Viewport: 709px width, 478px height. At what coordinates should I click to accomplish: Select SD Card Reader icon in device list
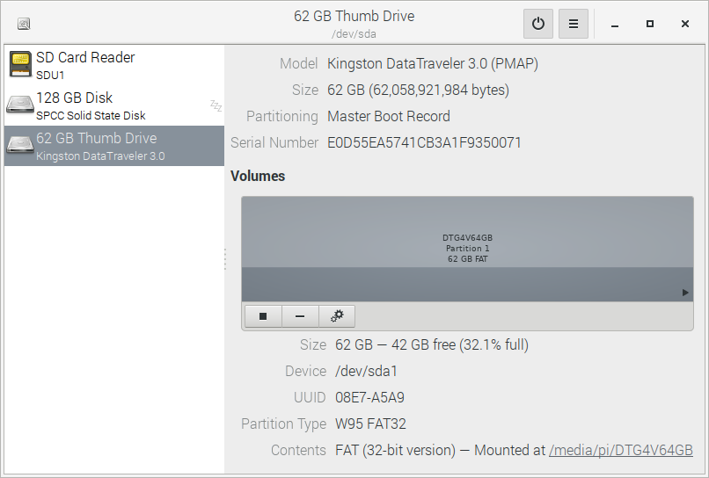click(x=20, y=64)
